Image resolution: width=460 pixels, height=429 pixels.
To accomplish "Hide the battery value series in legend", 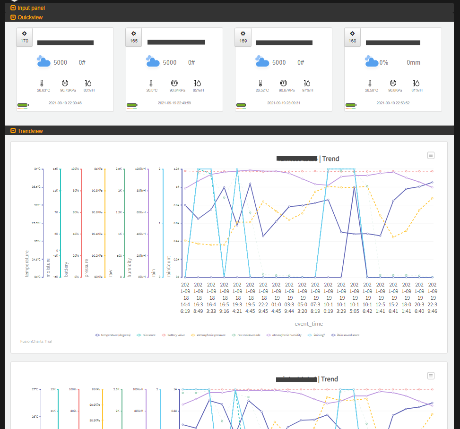I will (174, 335).
